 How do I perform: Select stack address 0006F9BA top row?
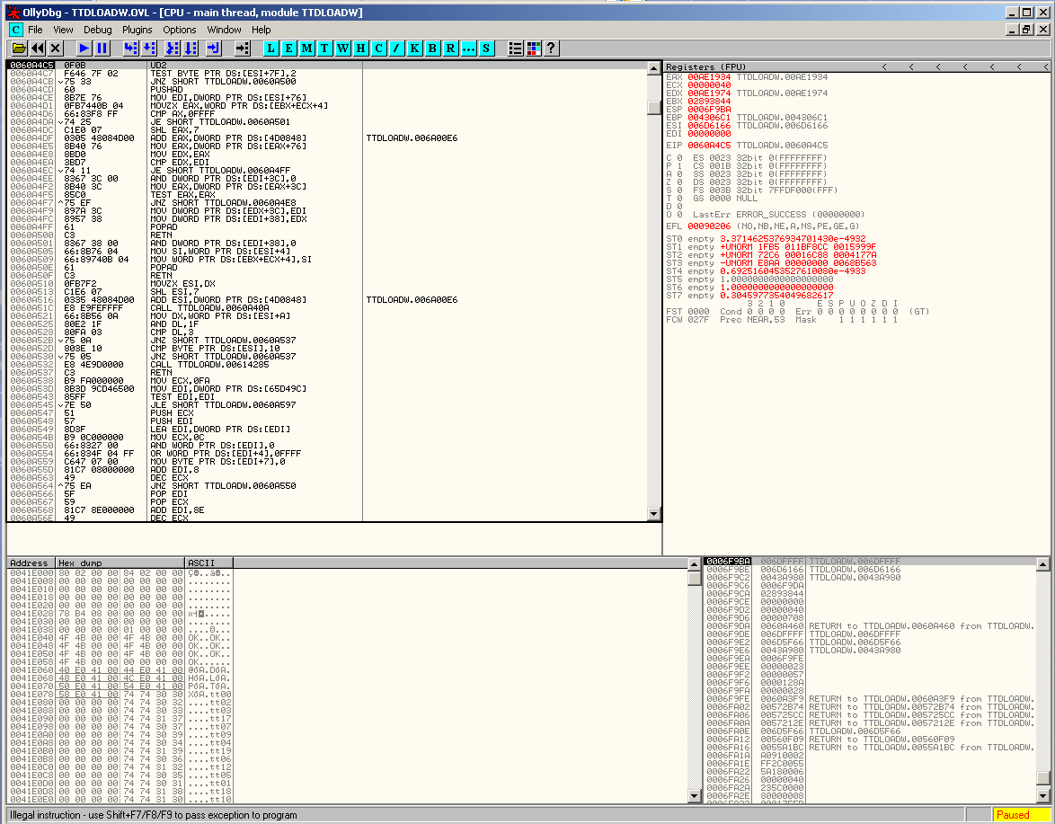(869, 561)
